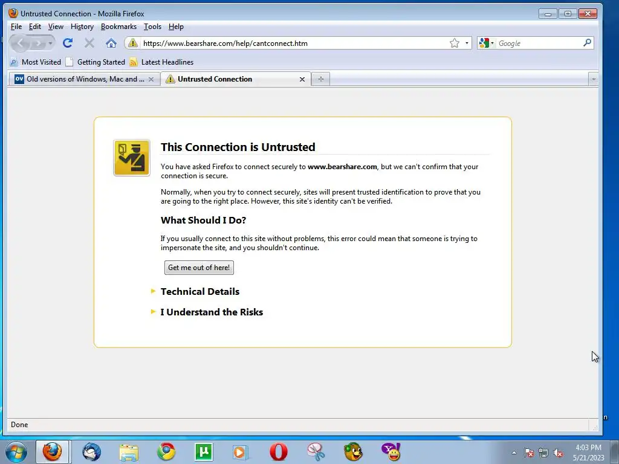619x464 pixels.
Task: Open the Edit menu
Action: tap(34, 27)
